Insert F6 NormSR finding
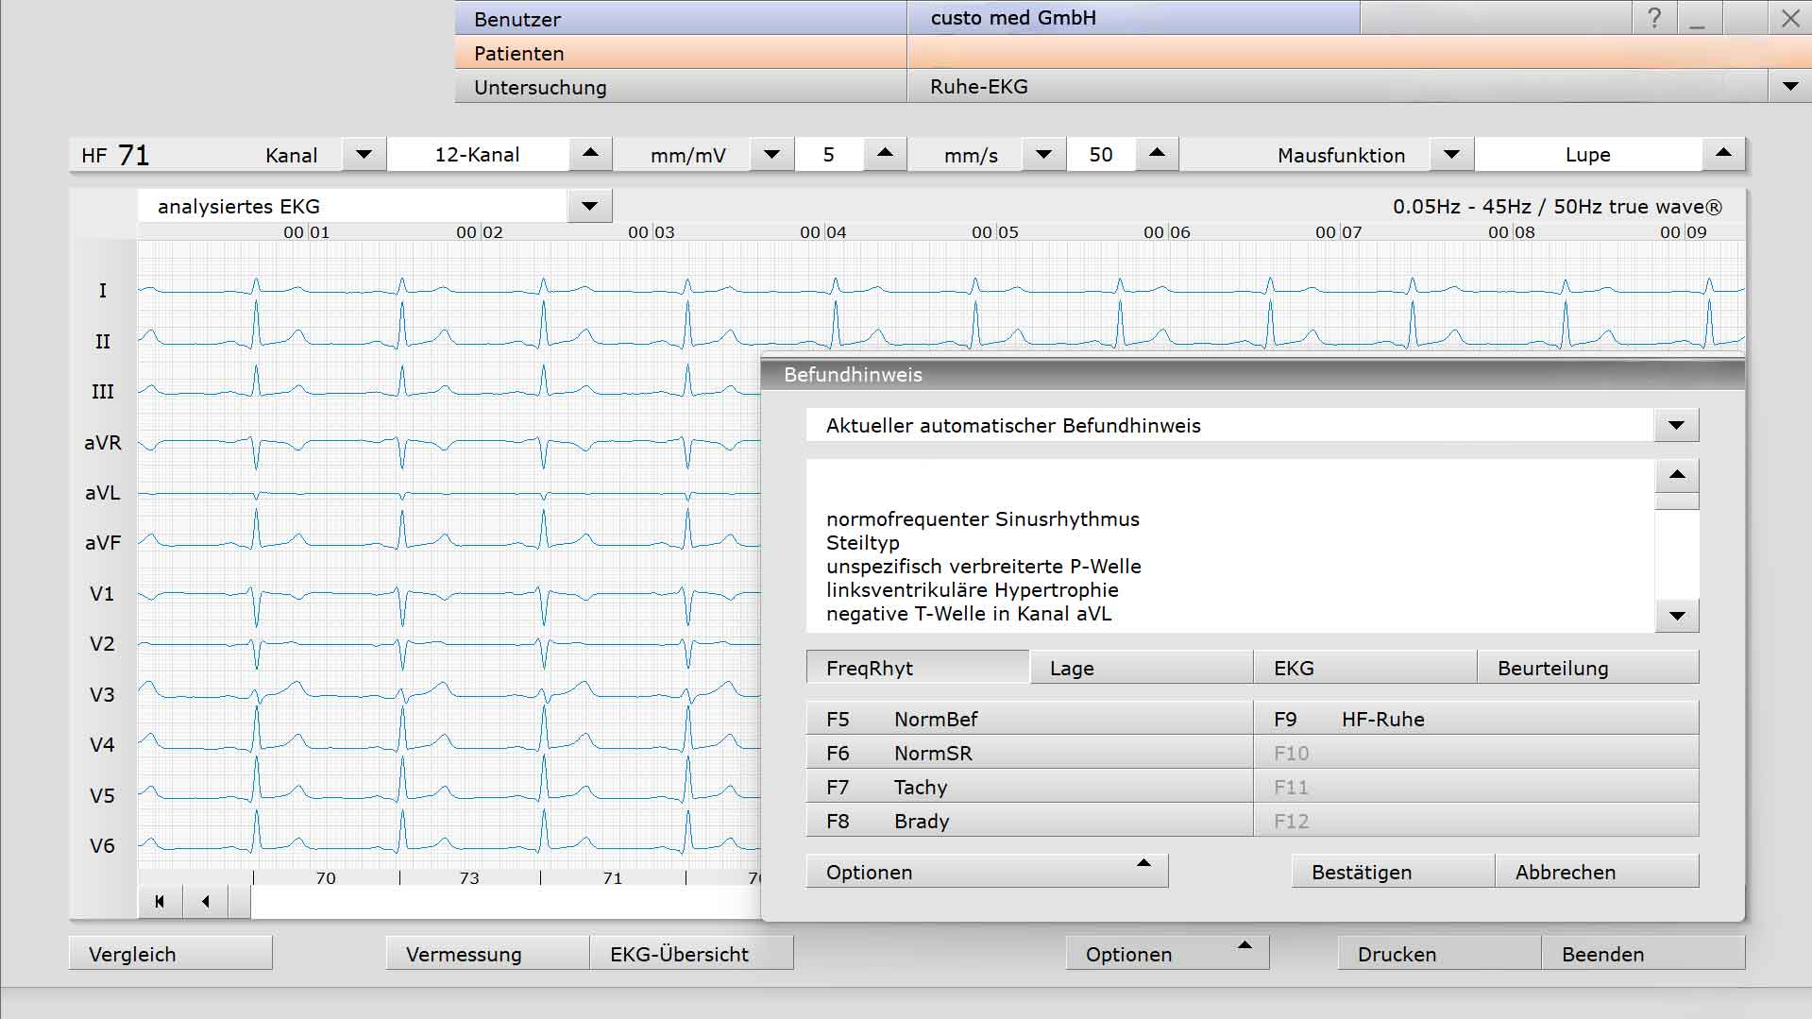Viewport: 1812px width, 1019px height. (1029, 753)
